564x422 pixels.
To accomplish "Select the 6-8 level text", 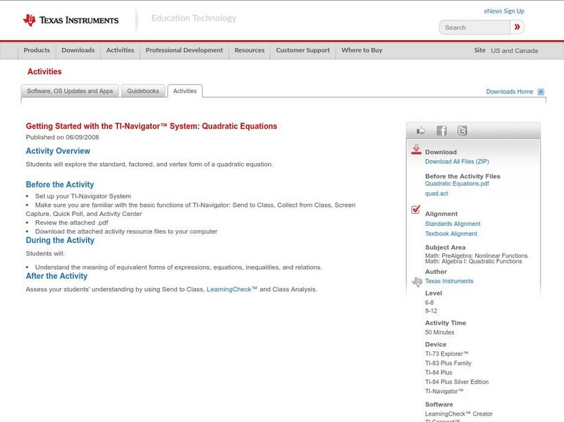I will click(x=429, y=303).
